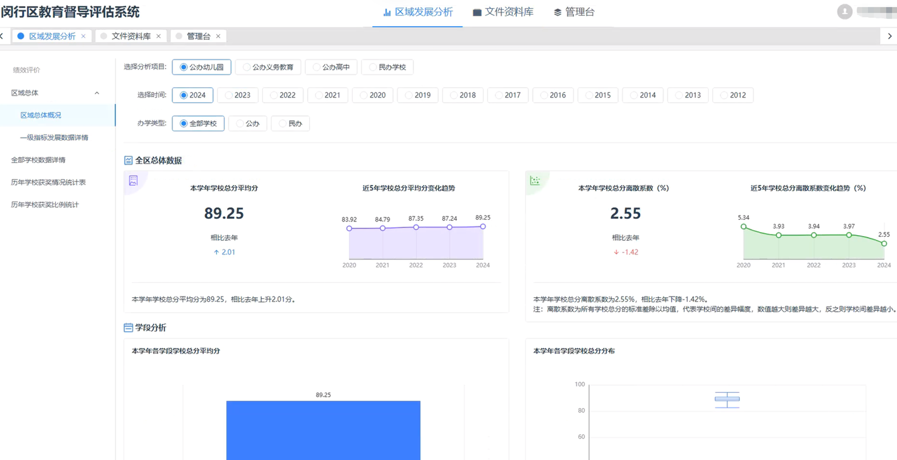The image size is (897, 460).
Task: Click the 2024 point on purple trend chart
Action: click(x=483, y=227)
